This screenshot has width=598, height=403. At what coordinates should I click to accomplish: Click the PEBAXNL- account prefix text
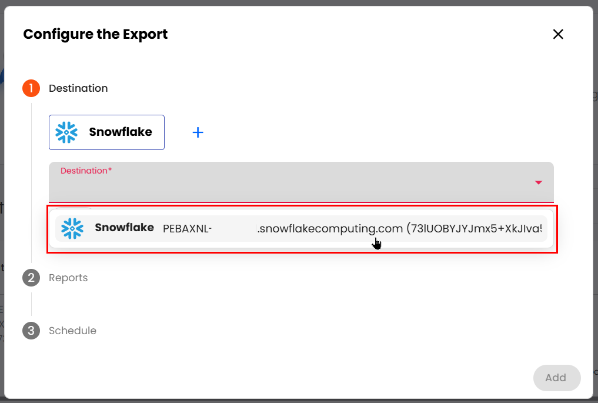tap(187, 228)
